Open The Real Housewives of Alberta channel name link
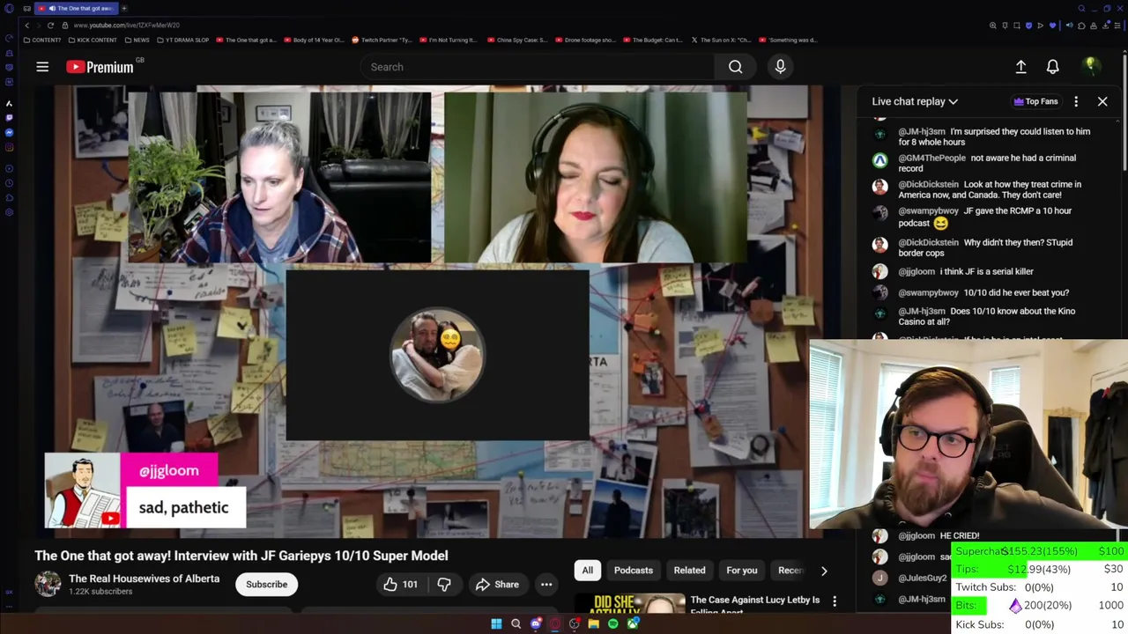The image size is (1128, 634). [x=144, y=579]
